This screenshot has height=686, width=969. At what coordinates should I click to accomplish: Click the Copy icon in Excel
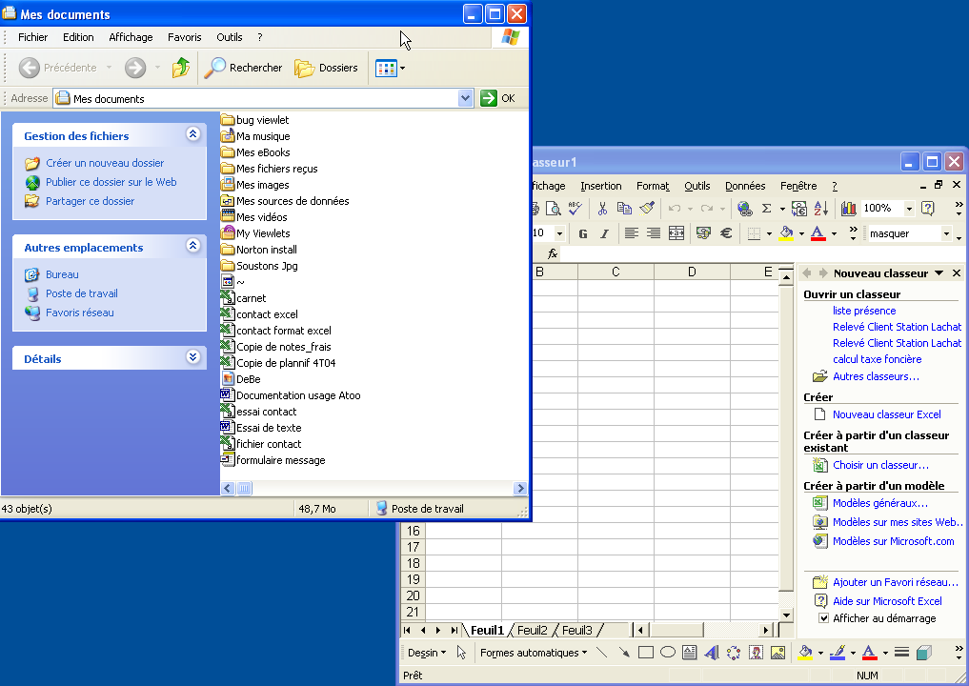pyautogui.click(x=624, y=209)
